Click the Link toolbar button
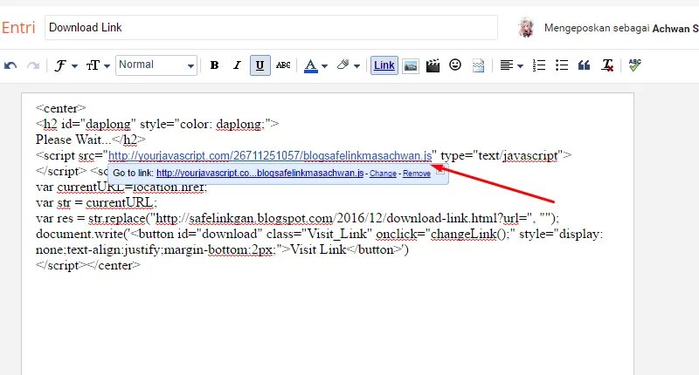Viewport: 699px width, 375px height. [384, 65]
